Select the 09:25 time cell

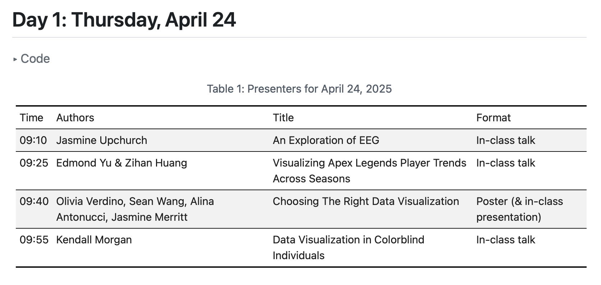pyautogui.click(x=34, y=163)
